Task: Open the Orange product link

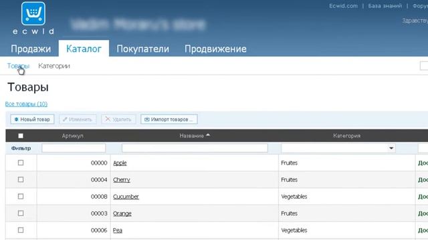Action: [122, 213]
